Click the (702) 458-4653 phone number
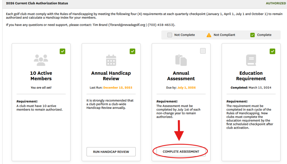The width and height of the screenshot is (287, 164). tap(161, 25)
